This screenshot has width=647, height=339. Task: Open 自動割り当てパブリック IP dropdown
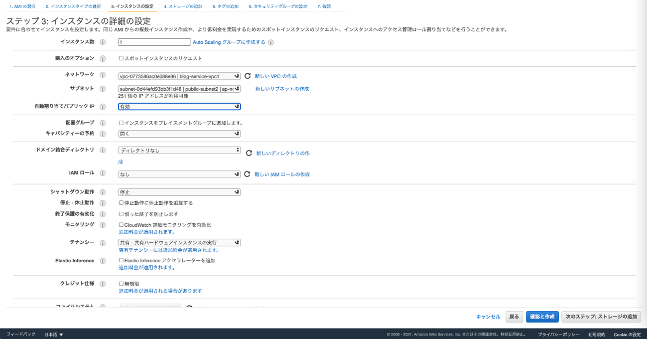tap(179, 106)
